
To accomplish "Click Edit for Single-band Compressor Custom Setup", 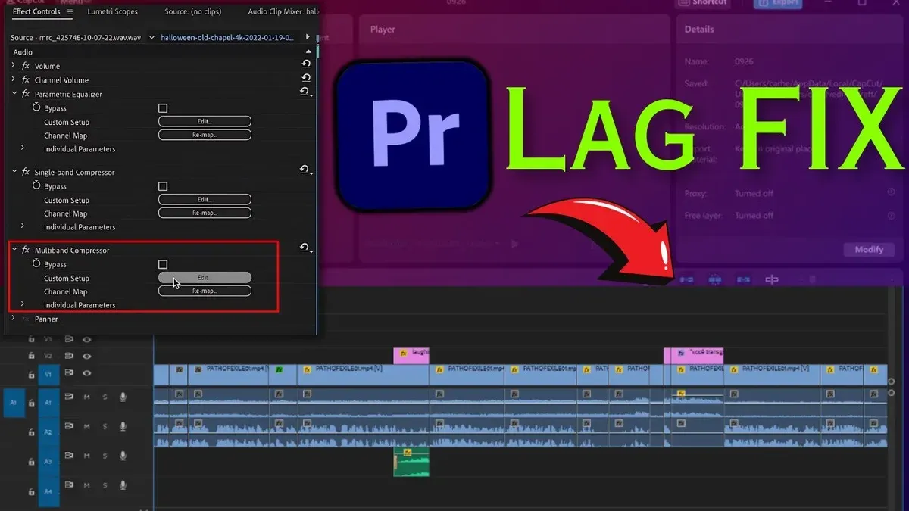I will (205, 199).
